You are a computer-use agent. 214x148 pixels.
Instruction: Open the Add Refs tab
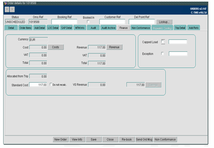pyautogui.click(x=194, y=28)
